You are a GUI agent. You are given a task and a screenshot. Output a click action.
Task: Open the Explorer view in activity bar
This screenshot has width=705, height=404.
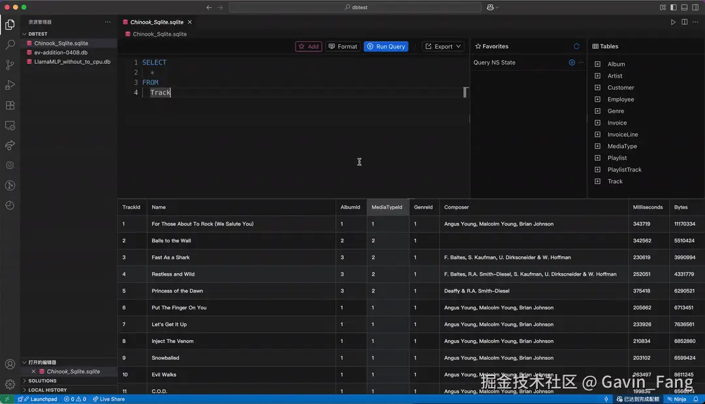10,25
